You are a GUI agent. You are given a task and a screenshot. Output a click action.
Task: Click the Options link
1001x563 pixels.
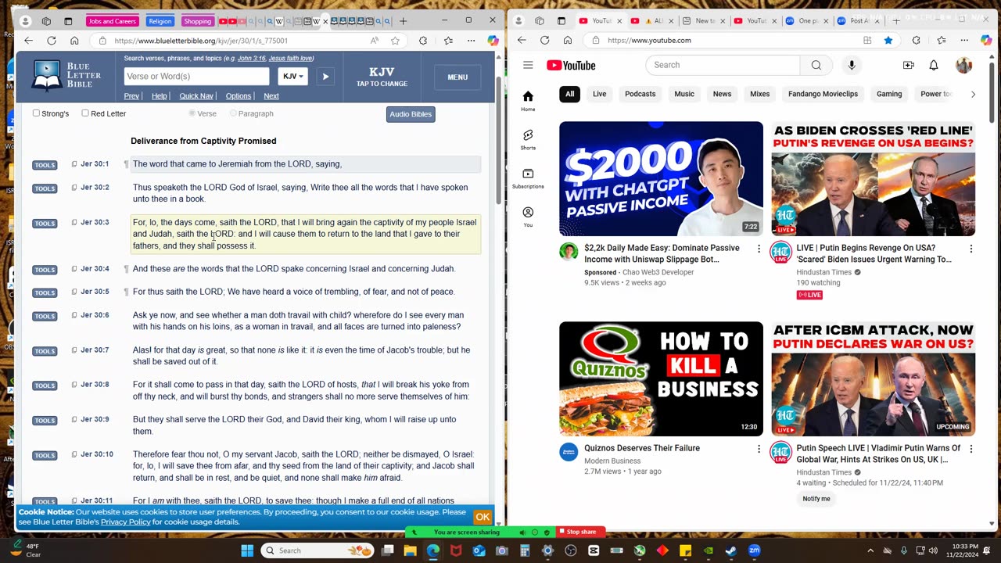pyautogui.click(x=239, y=96)
